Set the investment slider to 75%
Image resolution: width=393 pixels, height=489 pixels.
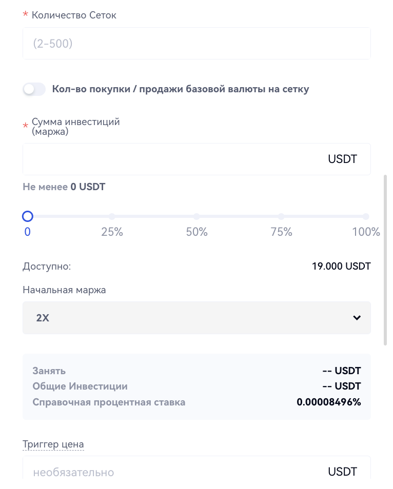coord(281,217)
